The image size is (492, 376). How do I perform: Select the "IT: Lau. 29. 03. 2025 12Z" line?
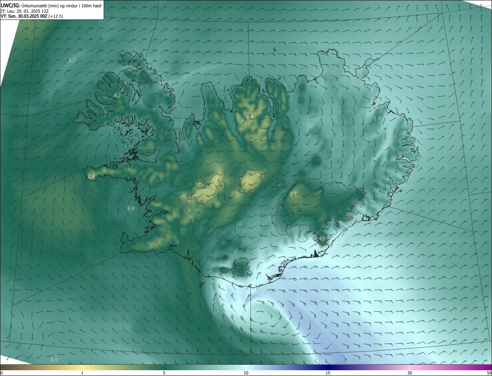point(25,11)
